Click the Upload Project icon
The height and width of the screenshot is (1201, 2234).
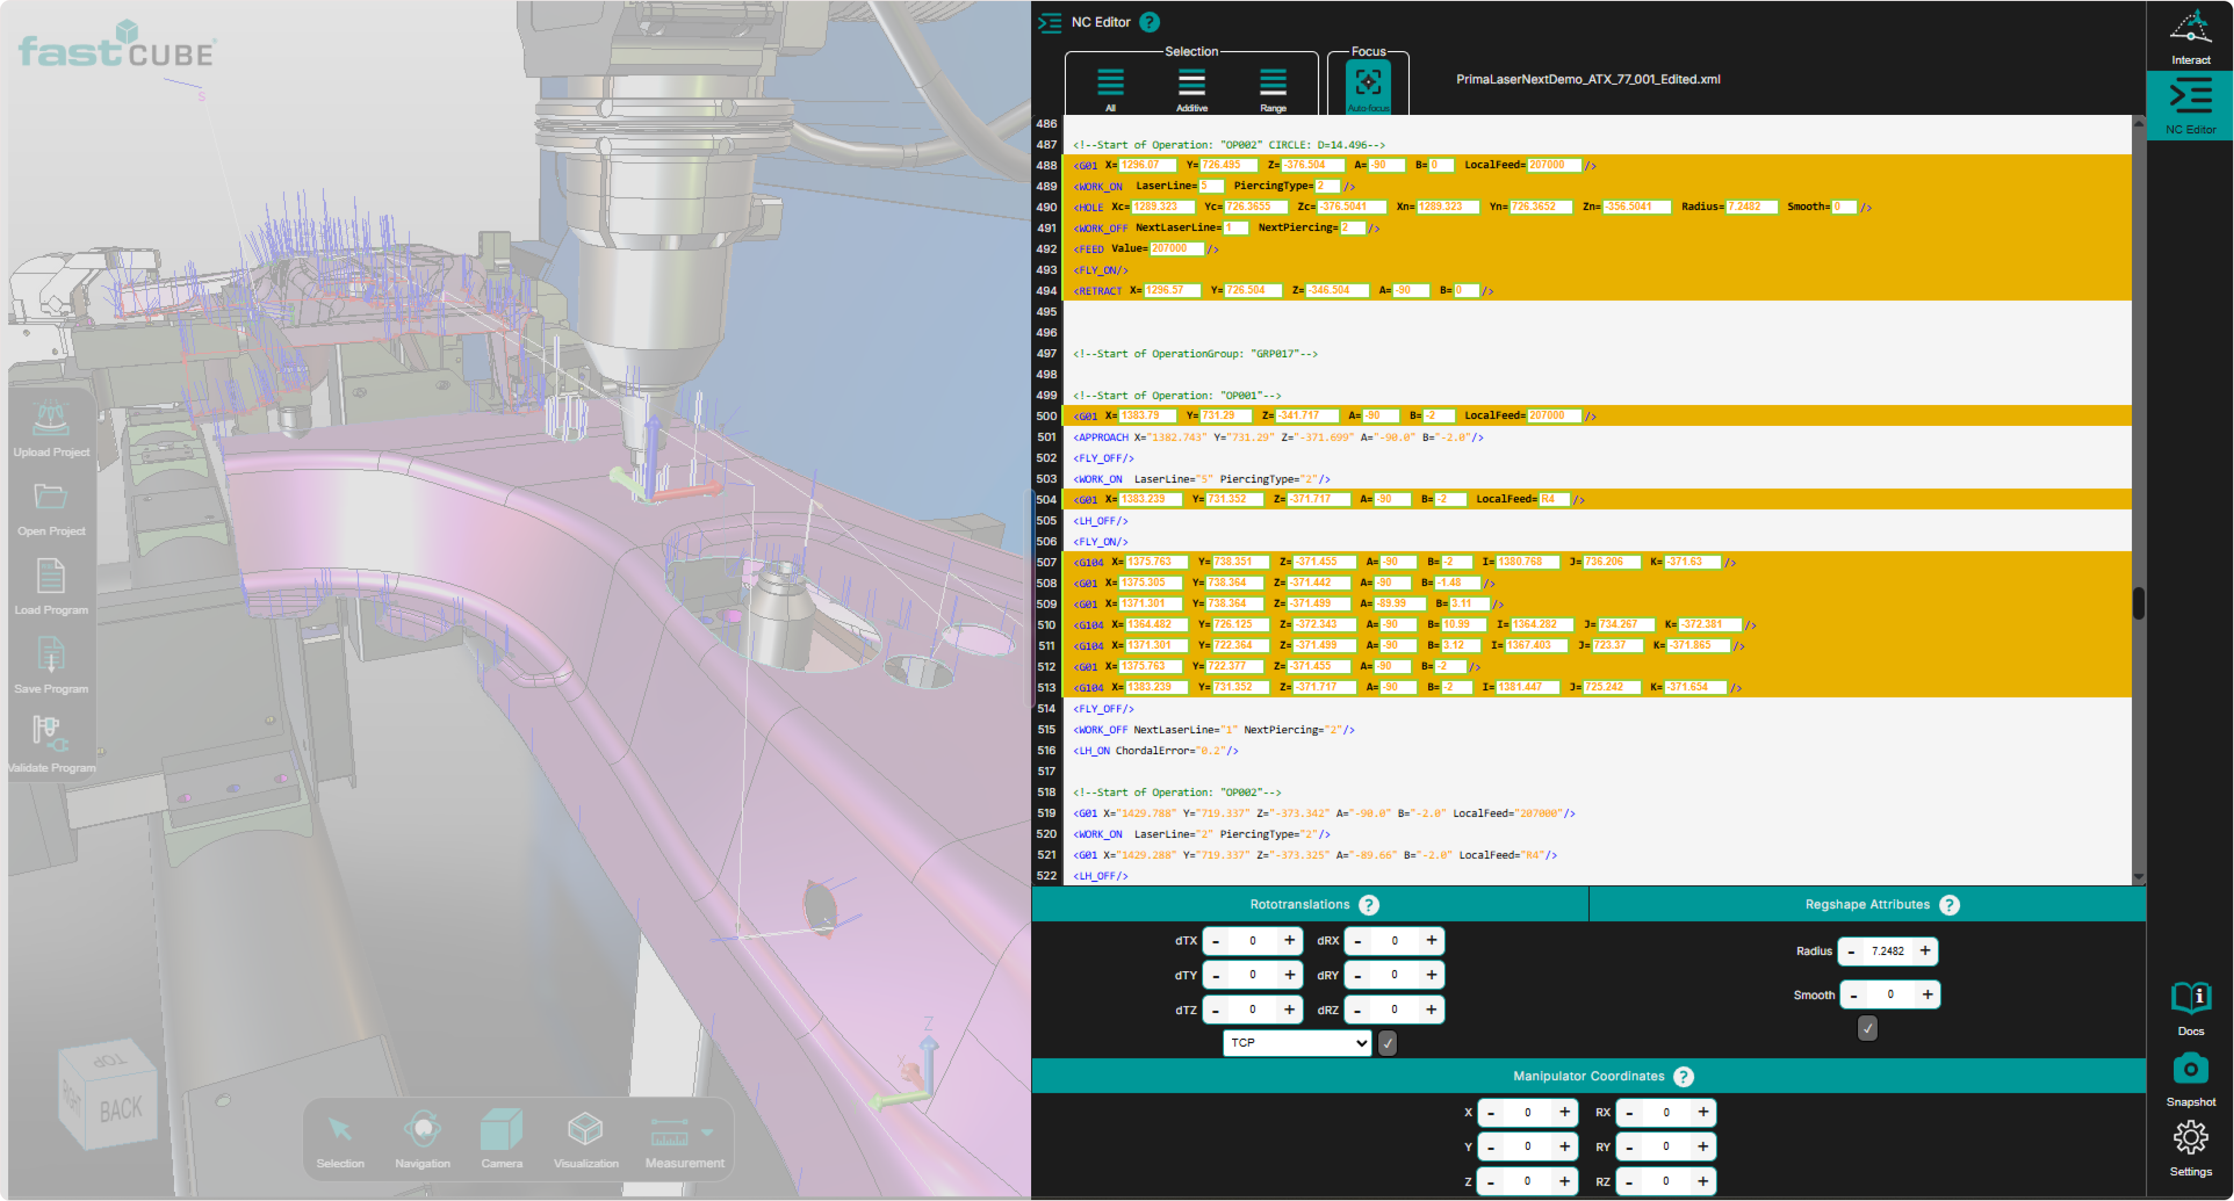point(50,419)
